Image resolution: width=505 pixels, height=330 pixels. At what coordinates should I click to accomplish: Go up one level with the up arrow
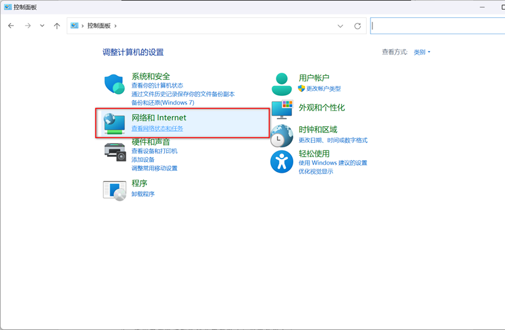point(57,25)
